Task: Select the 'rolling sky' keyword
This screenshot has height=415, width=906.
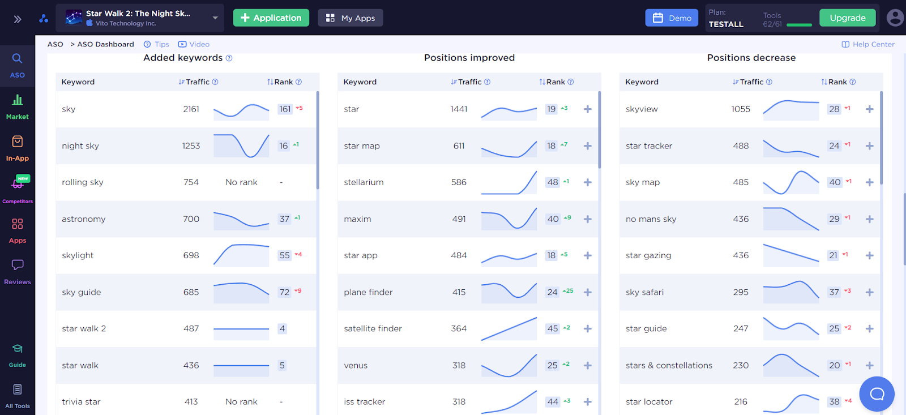Action: tap(83, 182)
